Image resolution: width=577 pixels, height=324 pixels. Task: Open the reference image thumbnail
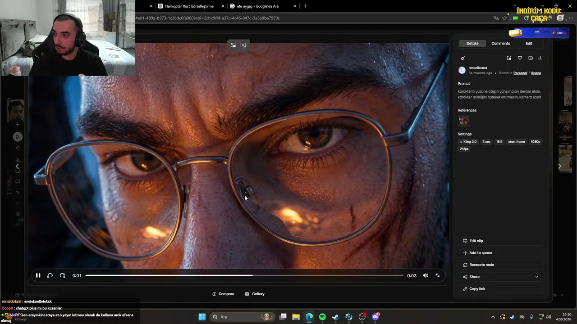coord(463,121)
